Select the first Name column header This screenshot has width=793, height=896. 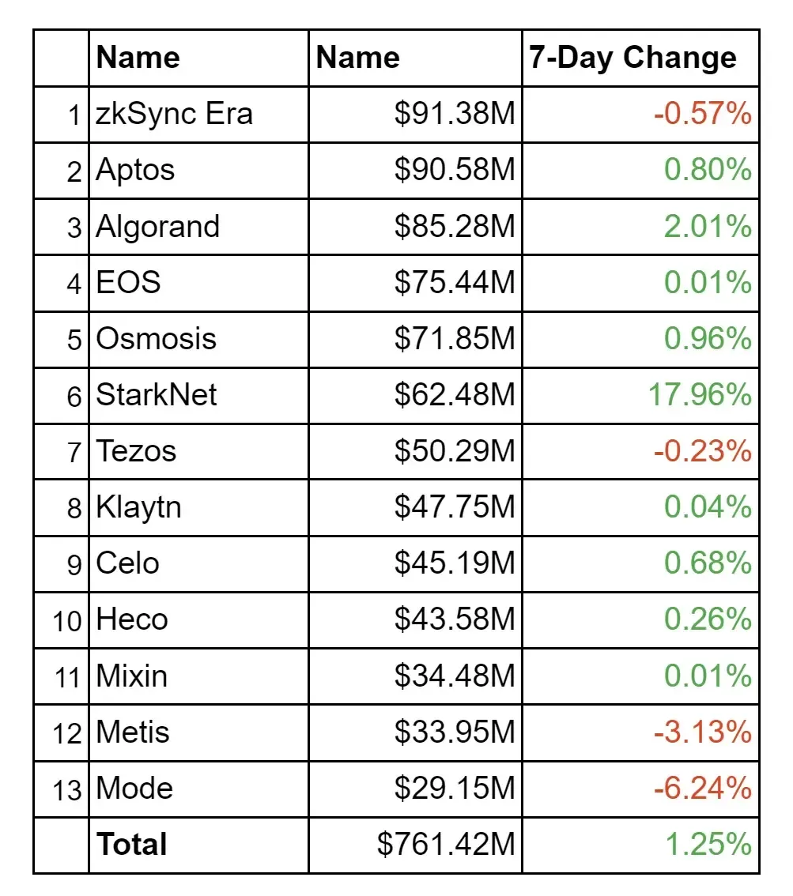138,58
